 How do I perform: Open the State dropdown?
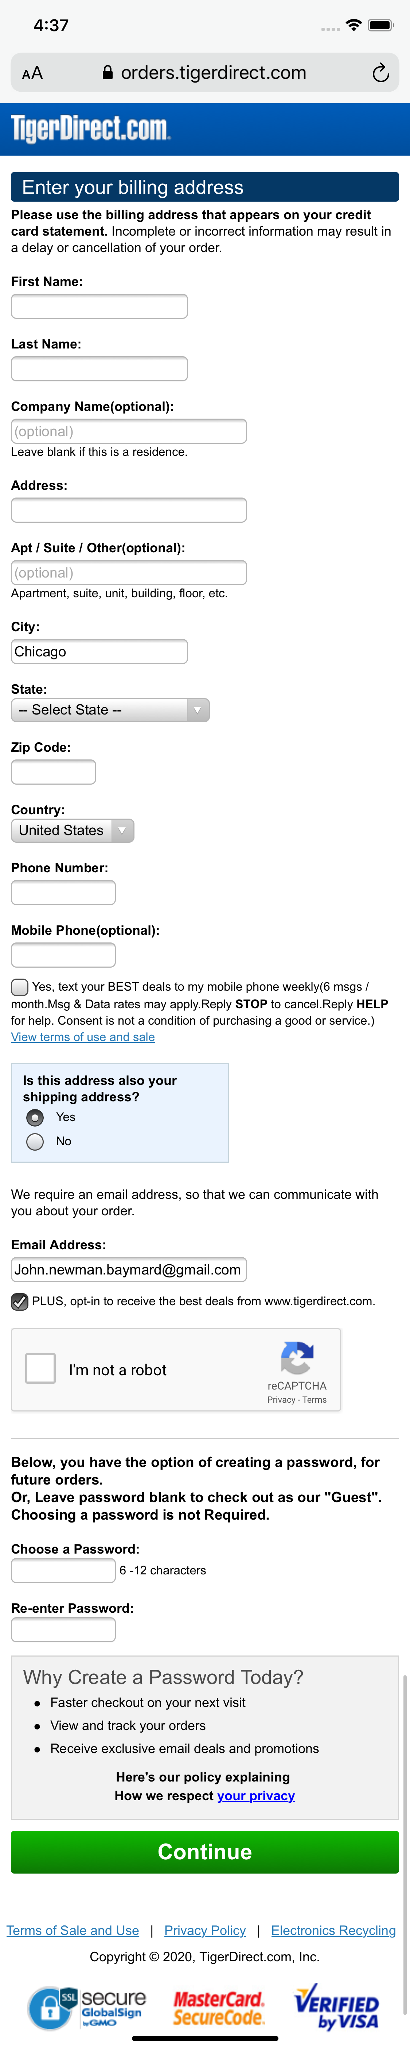pyautogui.click(x=110, y=709)
